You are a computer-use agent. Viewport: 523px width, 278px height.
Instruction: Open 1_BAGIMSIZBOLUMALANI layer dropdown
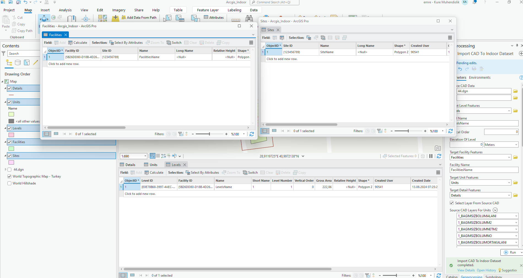pyautogui.click(x=516, y=216)
